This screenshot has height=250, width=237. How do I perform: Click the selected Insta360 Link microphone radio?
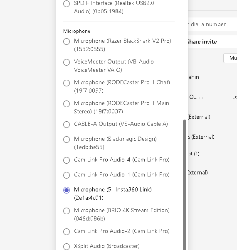pyautogui.click(x=67, y=190)
